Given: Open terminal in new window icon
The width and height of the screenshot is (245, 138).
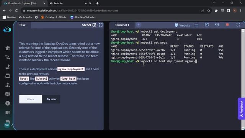Looking at the screenshot, I should pos(207,25).
